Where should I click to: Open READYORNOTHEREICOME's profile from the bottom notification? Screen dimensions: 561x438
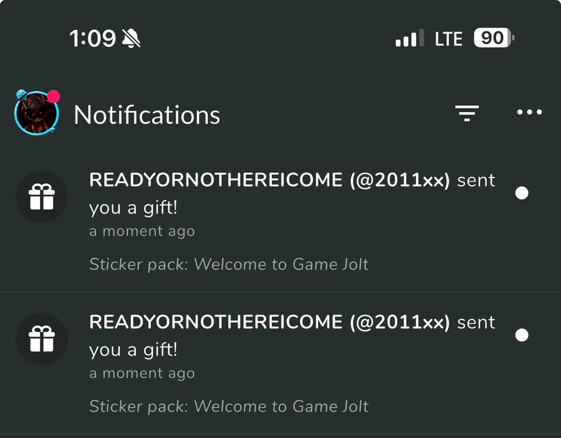pyautogui.click(x=269, y=321)
